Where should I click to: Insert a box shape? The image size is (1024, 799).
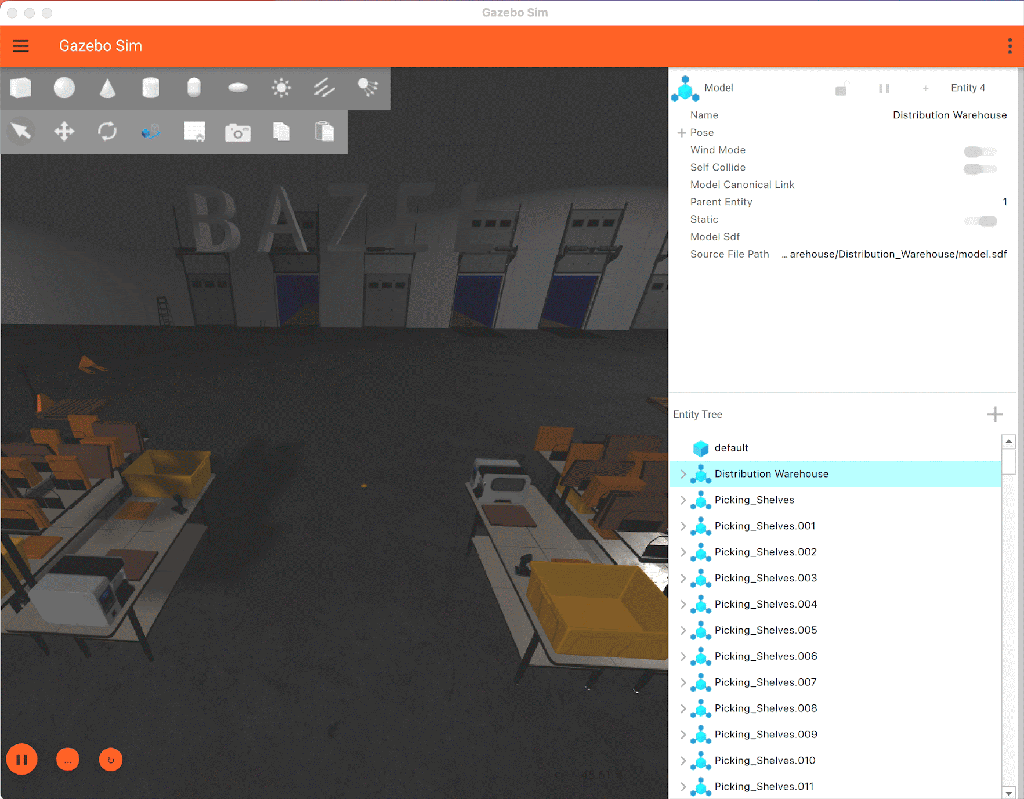pos(21,88)
